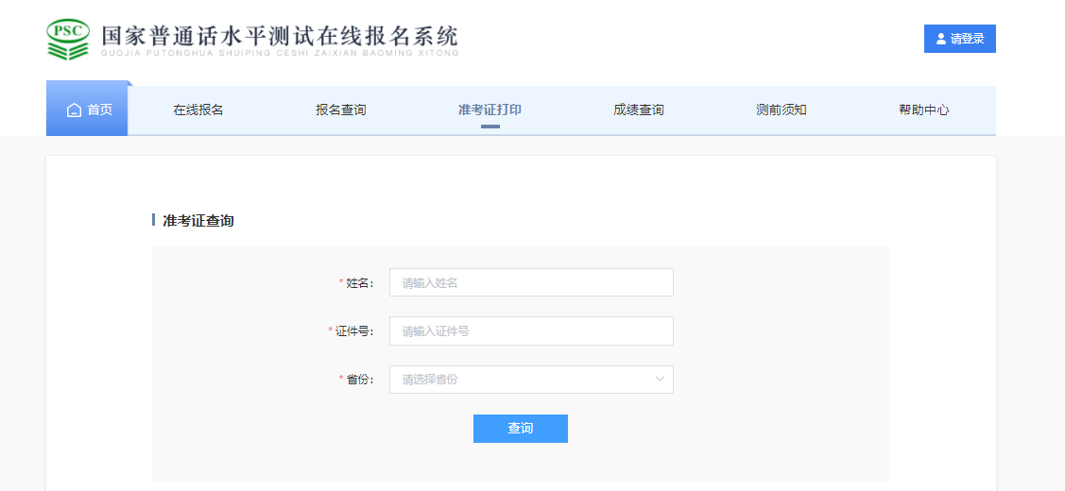Open the 成绩查询 menu item
Viewport: 1065px width, 491px height.
click(639, 110)
